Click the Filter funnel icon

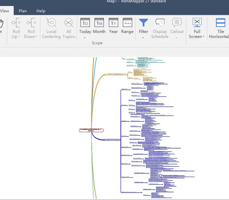click(x=144, y=23)
